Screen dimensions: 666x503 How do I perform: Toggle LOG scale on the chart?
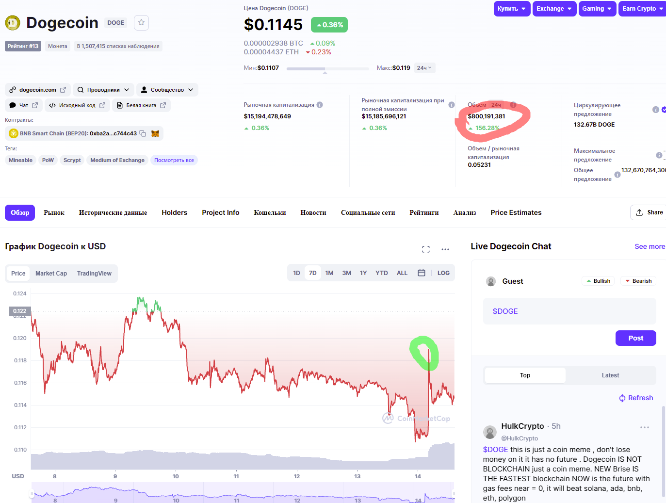[x=443, y=273]
